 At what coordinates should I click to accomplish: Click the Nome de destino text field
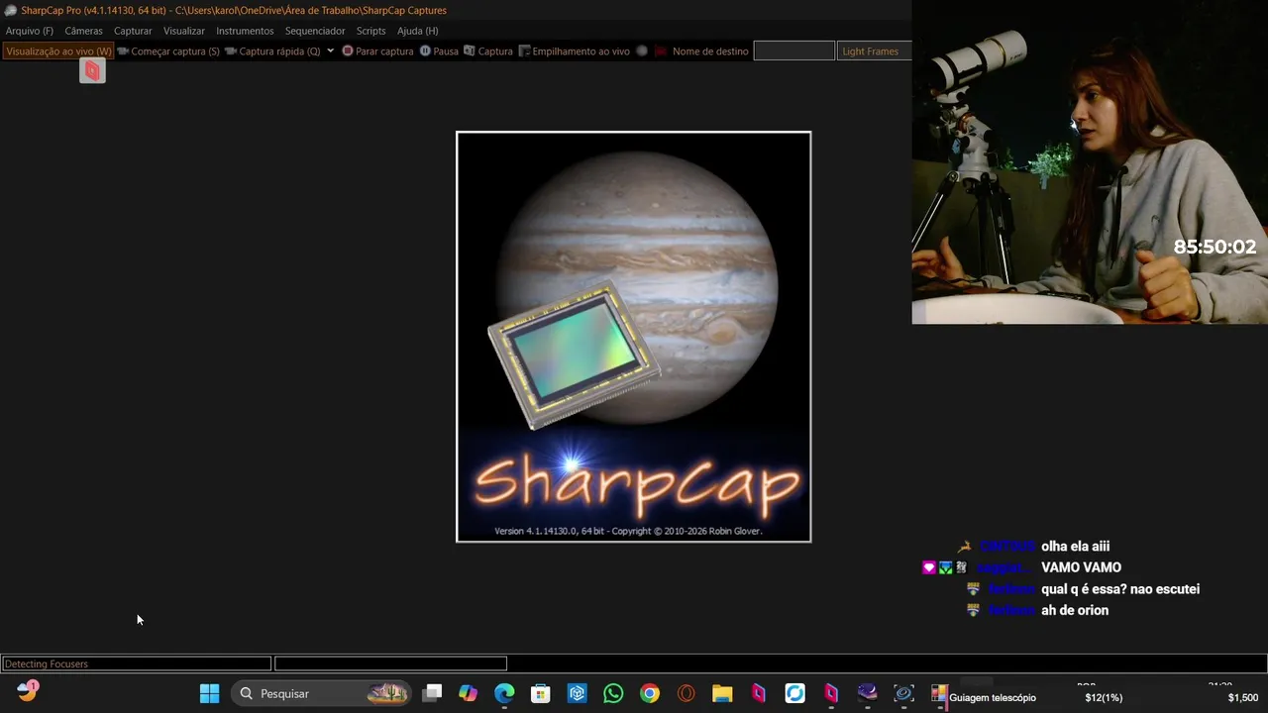[793, 51]
